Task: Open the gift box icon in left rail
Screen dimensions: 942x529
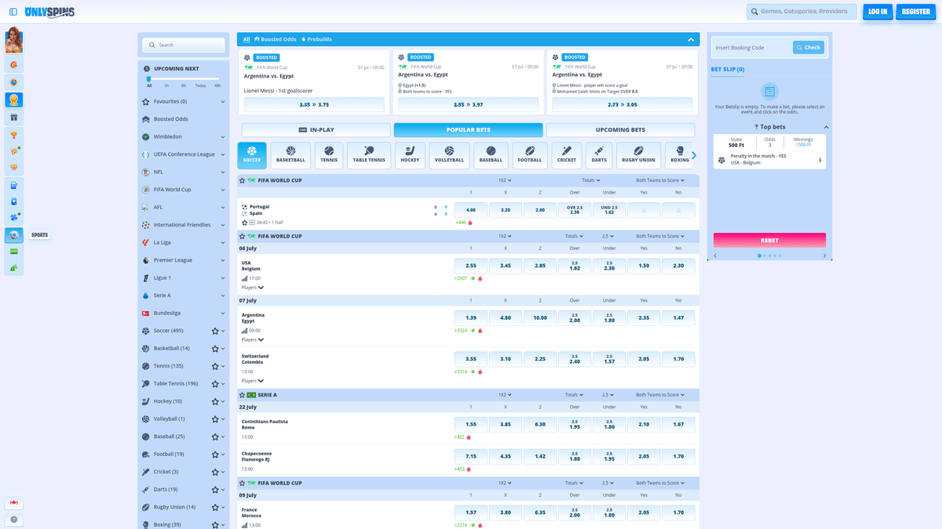Action: tap(13, 118)
